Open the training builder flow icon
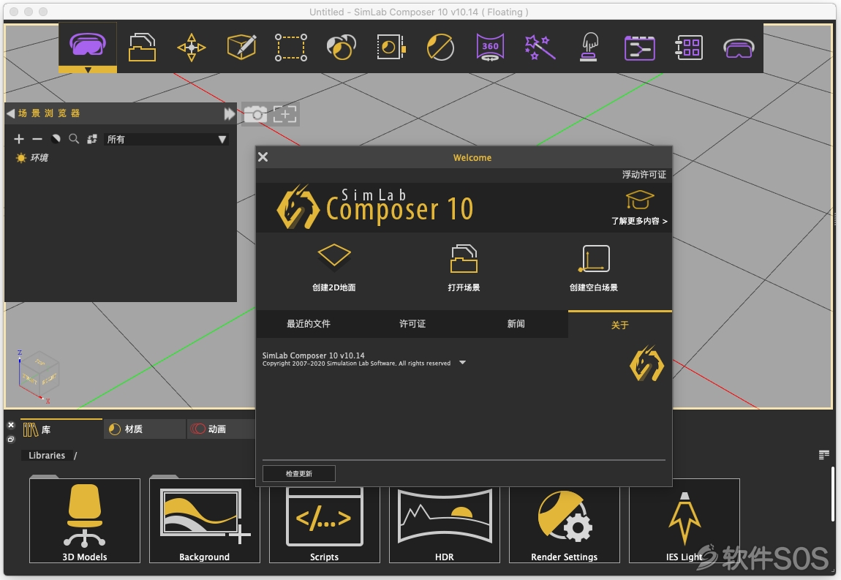841x580 pixels. click(639, 48)
